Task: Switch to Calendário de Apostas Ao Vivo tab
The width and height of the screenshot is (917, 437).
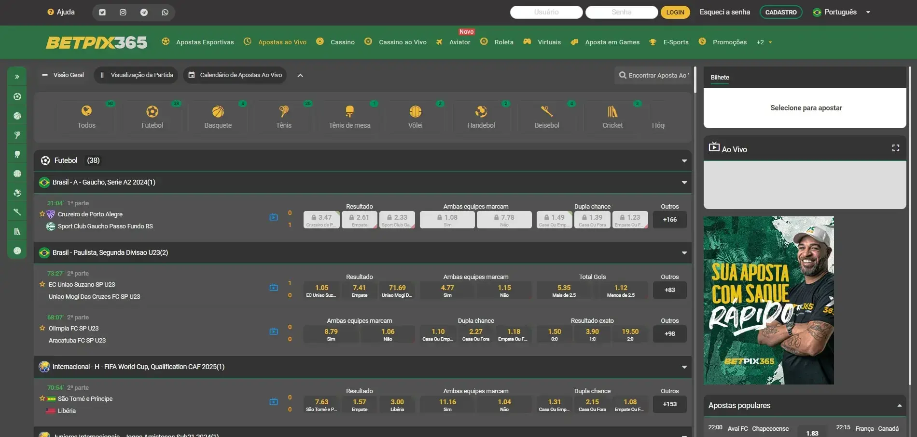Action: click(235, 75)
